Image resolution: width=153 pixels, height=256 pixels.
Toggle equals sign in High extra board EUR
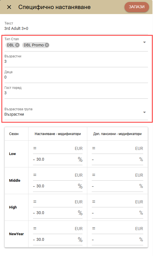click(94, 202)
